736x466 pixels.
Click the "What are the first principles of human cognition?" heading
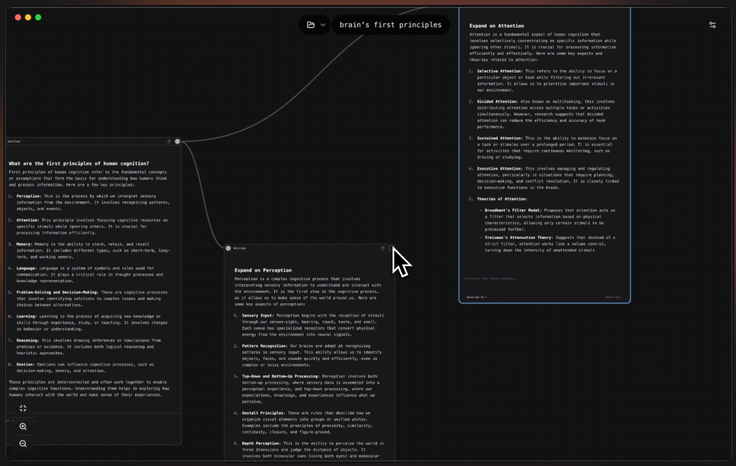point(79,163)
